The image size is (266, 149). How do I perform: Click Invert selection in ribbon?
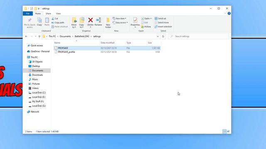tap(163, 26)
